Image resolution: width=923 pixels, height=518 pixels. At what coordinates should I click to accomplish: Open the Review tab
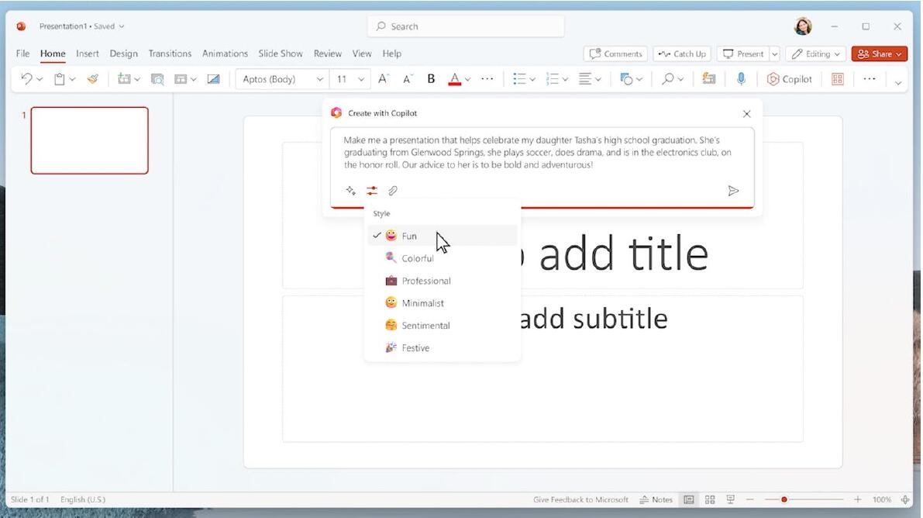pyautogui.click(x=327, y=54)
